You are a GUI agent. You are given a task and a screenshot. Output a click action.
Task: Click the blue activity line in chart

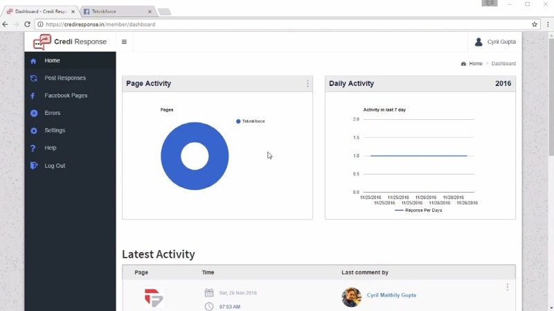(419, 155)
